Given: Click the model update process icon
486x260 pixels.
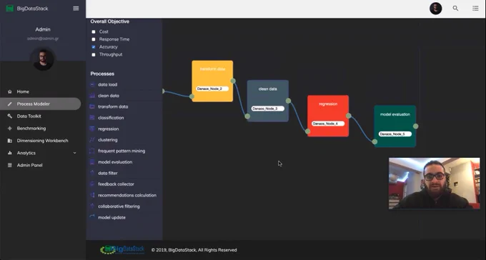Looking at the screenshot, I should click(x=92, y=217).
